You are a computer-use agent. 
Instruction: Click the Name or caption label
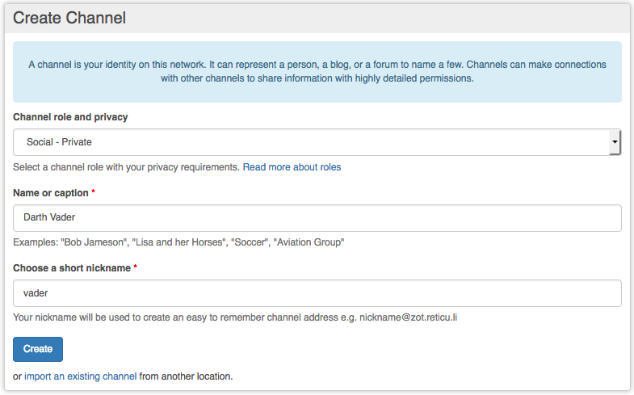(x=50, y=193)
